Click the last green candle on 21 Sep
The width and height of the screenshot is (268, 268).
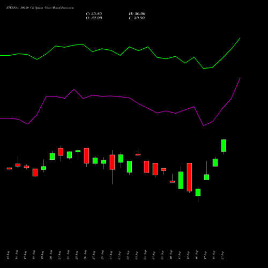tap(224, 146)
